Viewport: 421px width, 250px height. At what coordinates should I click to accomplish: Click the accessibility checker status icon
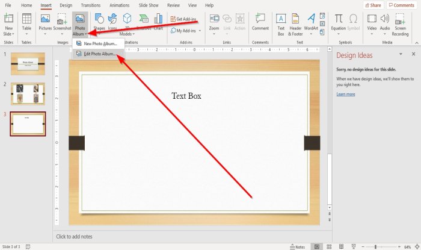coord(28,246)
